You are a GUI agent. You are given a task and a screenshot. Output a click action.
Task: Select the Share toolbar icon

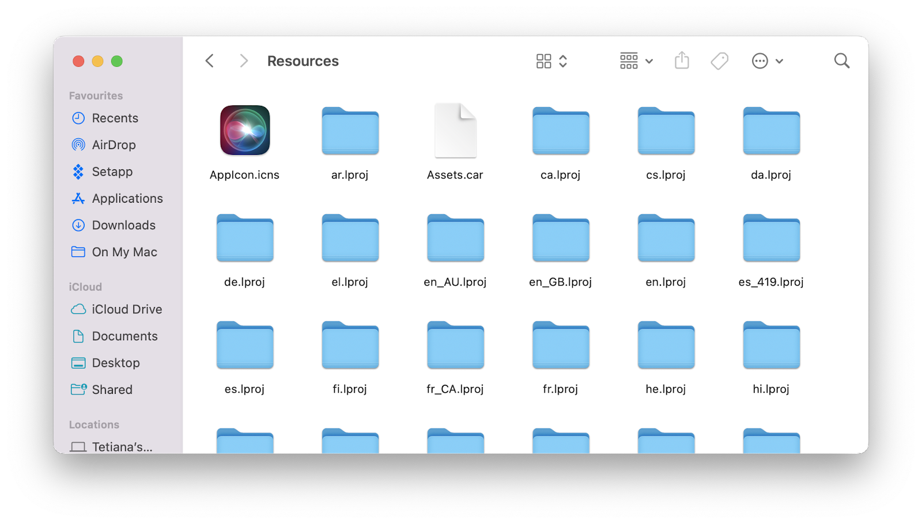pos(682,60)
